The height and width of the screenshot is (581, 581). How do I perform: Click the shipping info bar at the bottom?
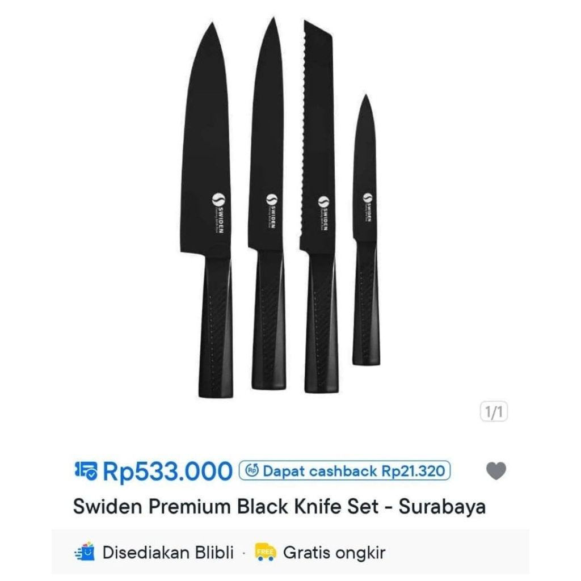point(290,551)
